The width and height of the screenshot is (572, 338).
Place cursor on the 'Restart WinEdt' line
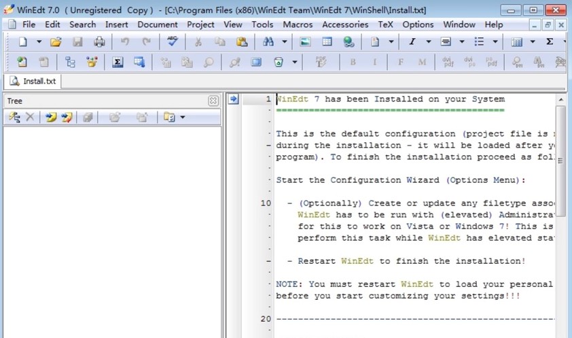tap(406, 260)
